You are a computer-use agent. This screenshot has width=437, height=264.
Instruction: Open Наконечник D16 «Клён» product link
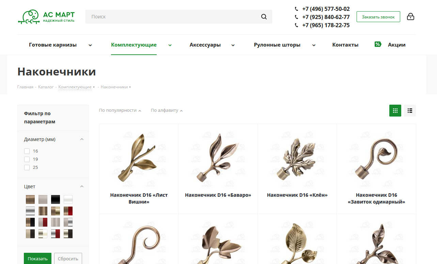(x=297, y=195)
